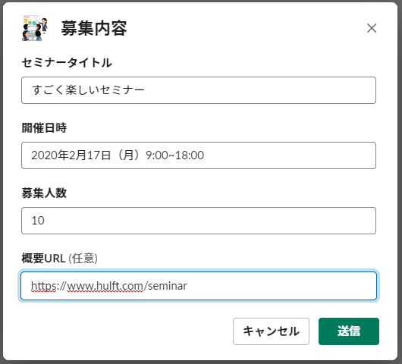Focus the 概要URL input field
The height and width of the screenshot is (364, 402).
pyautogui.click(x=199, y=286)
